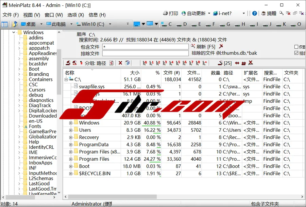Expand the ProgramData folder row

(71, 145)
